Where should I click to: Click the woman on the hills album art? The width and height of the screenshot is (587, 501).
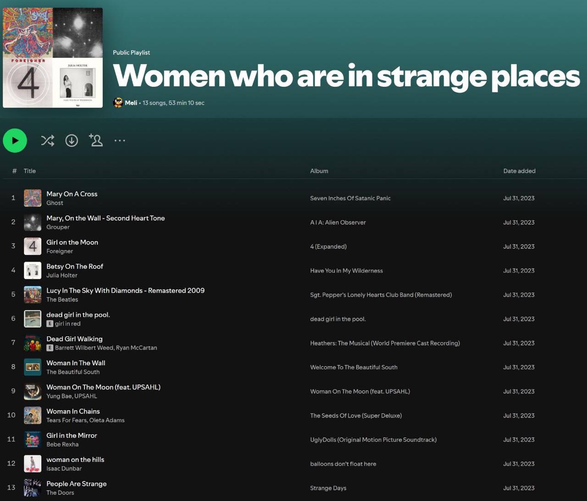(x=33, y=464)
